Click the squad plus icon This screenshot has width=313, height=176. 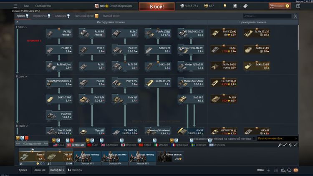point(268,170)
